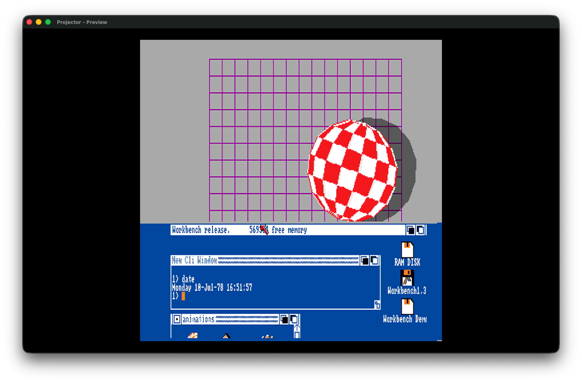582x383 pixels.
Task: Zoom the Projector Preview window with green button
Action: tap(48, 22)
